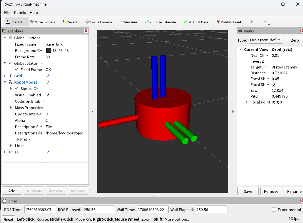The width and height of the screenshot is (303, 223).
Task: Expand the Status: Ok node
Action: pyautogui.click(x=11, y=88)
